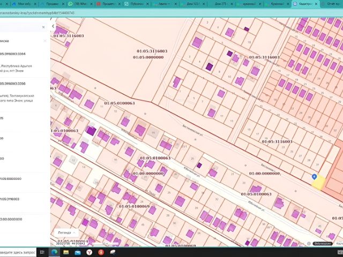The width and height of the screenshot is (343, 257).
Task: Open the red Yandex icon on taskbar
Action: pos(101,252)
